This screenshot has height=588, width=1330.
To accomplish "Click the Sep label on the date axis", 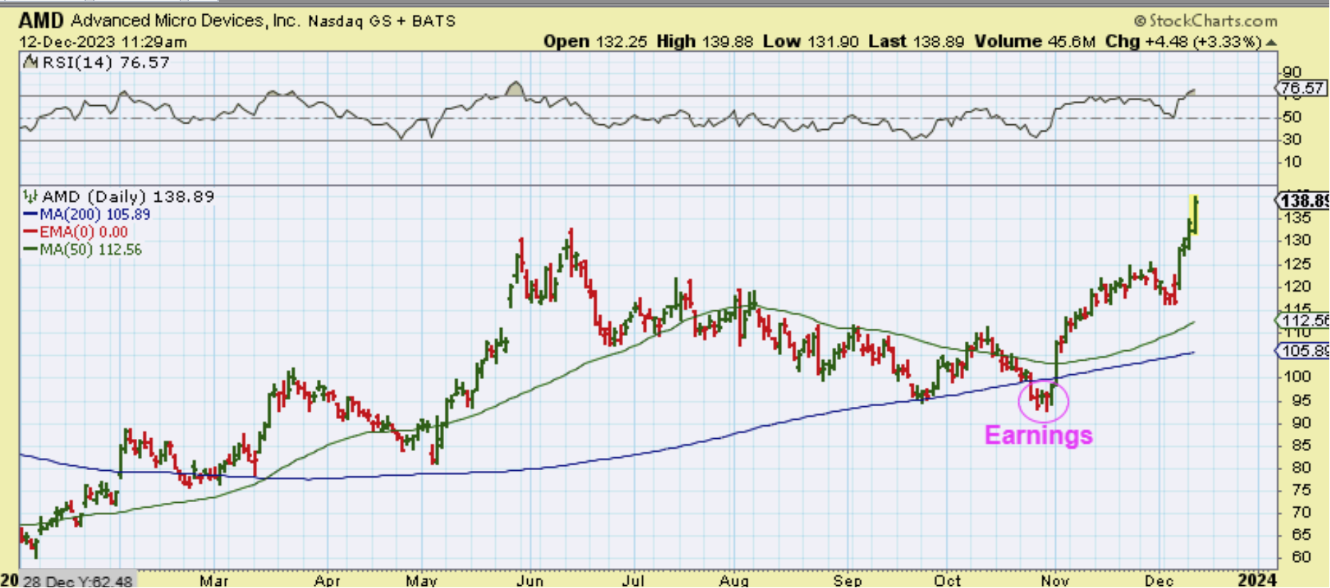I will pyautogui.click(x=847, y=581).
